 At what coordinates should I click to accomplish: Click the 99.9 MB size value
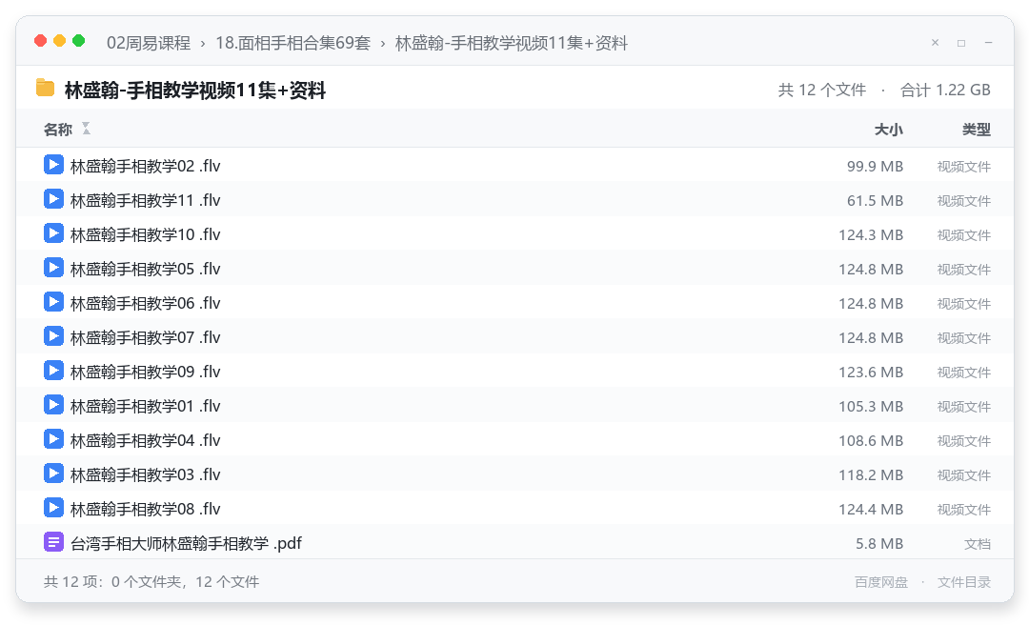click(875, 166)
